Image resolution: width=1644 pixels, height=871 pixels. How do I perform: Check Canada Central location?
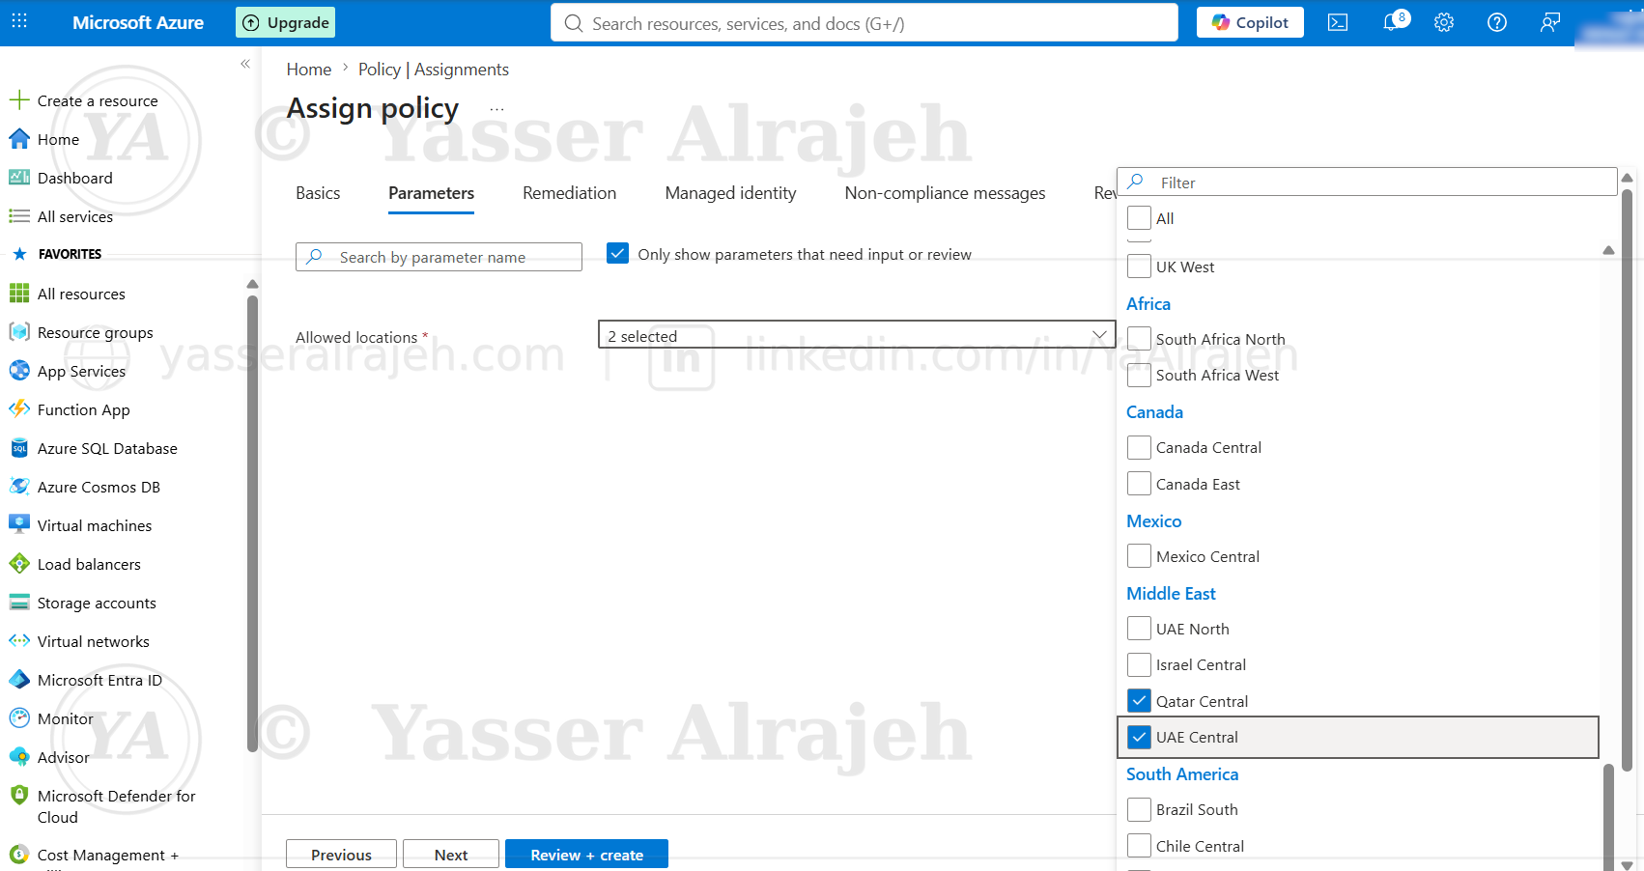pyautogui.click(x=1139, y=447)
